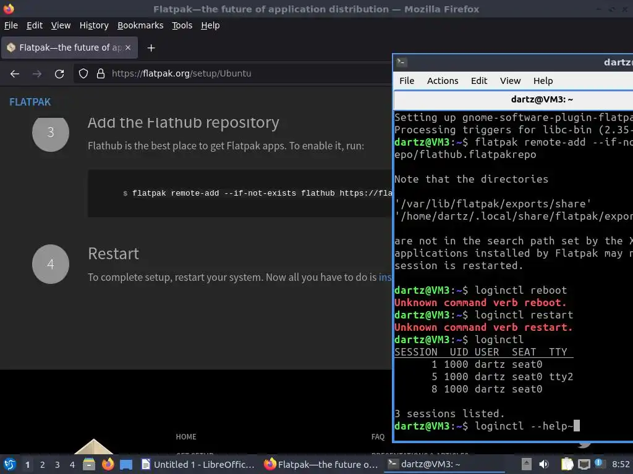This screenshot has width=633, height=474.
Task: Open Firefox History menu
Action: click(94, 25)
